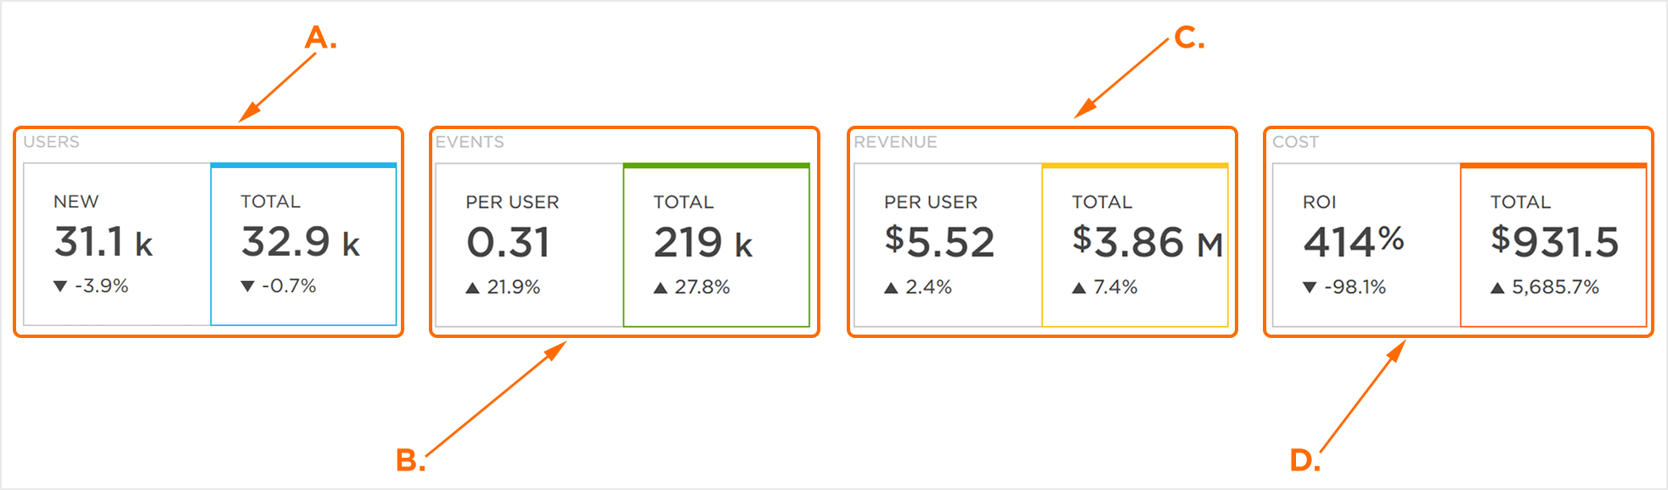Click the up triangle beside 7.4%
Viewport: 1668px width, 490px height.
[x=1079, y=288]
